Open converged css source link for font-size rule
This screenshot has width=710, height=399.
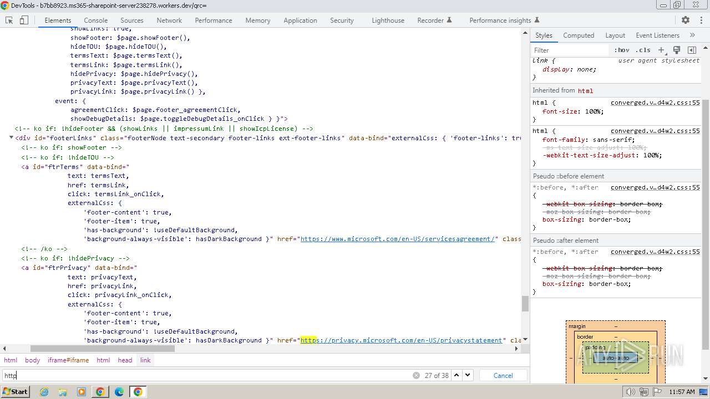pyautogui.click(x=655, y=103)
